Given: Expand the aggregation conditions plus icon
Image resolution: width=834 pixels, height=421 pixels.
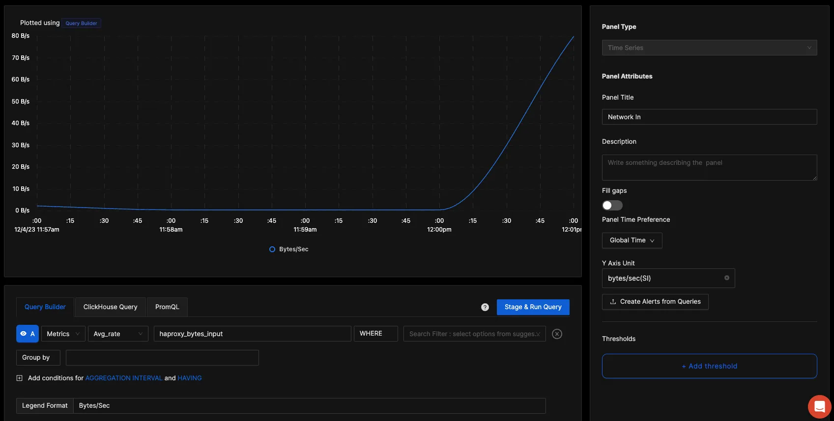Looking at the screenshot, I should [x=20, y=378].
